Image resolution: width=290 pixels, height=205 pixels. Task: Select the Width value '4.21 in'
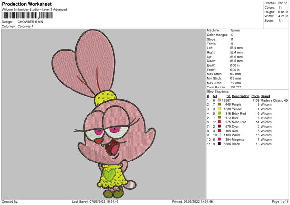click(283, 16)
